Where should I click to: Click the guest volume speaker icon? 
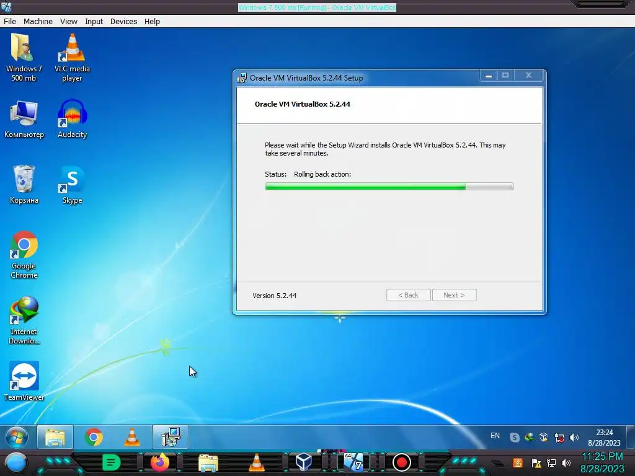click(x=574, y=438)
